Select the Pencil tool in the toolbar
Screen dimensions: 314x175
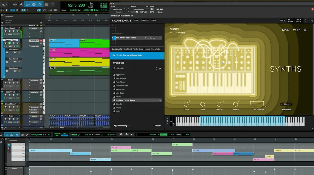click(x=52, y=4)
